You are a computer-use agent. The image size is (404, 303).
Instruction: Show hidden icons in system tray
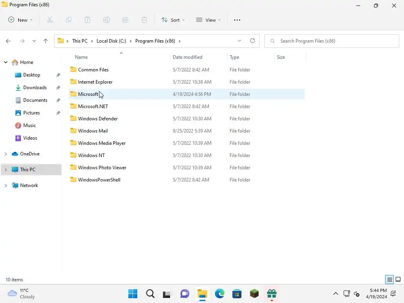[x=335, y=294]
